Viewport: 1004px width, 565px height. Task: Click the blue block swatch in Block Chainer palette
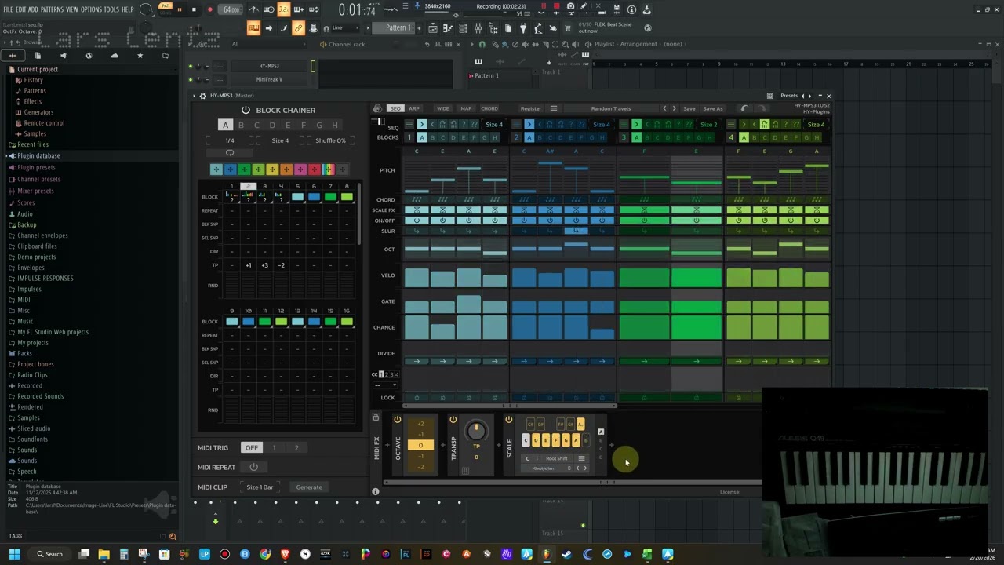tap(230, 169)
